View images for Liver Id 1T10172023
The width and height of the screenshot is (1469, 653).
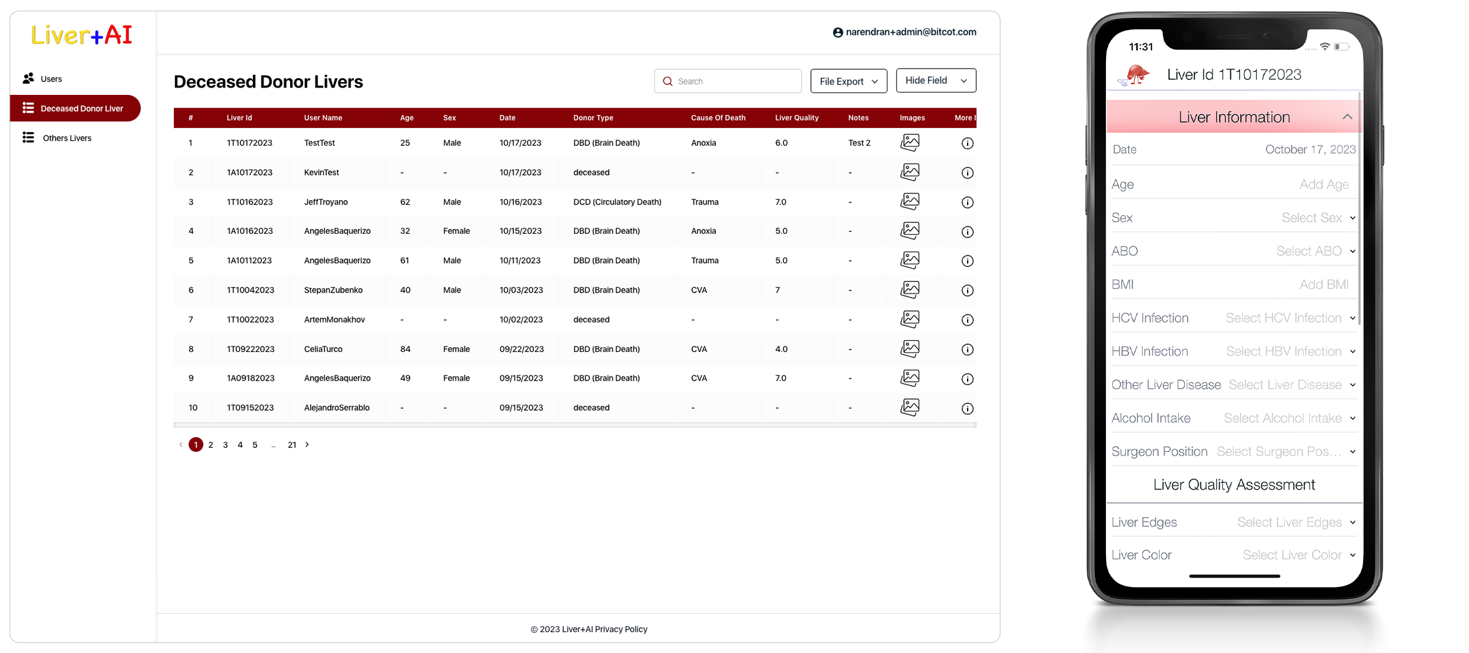pos(910,143)
